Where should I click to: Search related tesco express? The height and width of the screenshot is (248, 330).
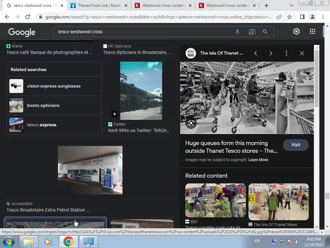click(54, 125)
